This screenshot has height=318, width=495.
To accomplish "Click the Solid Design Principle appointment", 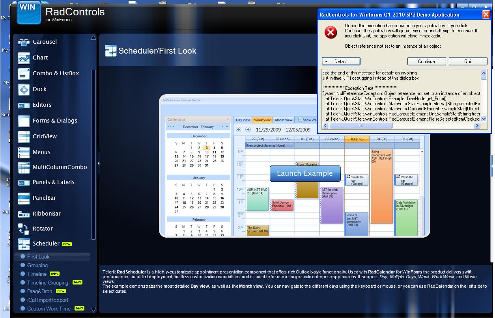I will tap(282, 205).
